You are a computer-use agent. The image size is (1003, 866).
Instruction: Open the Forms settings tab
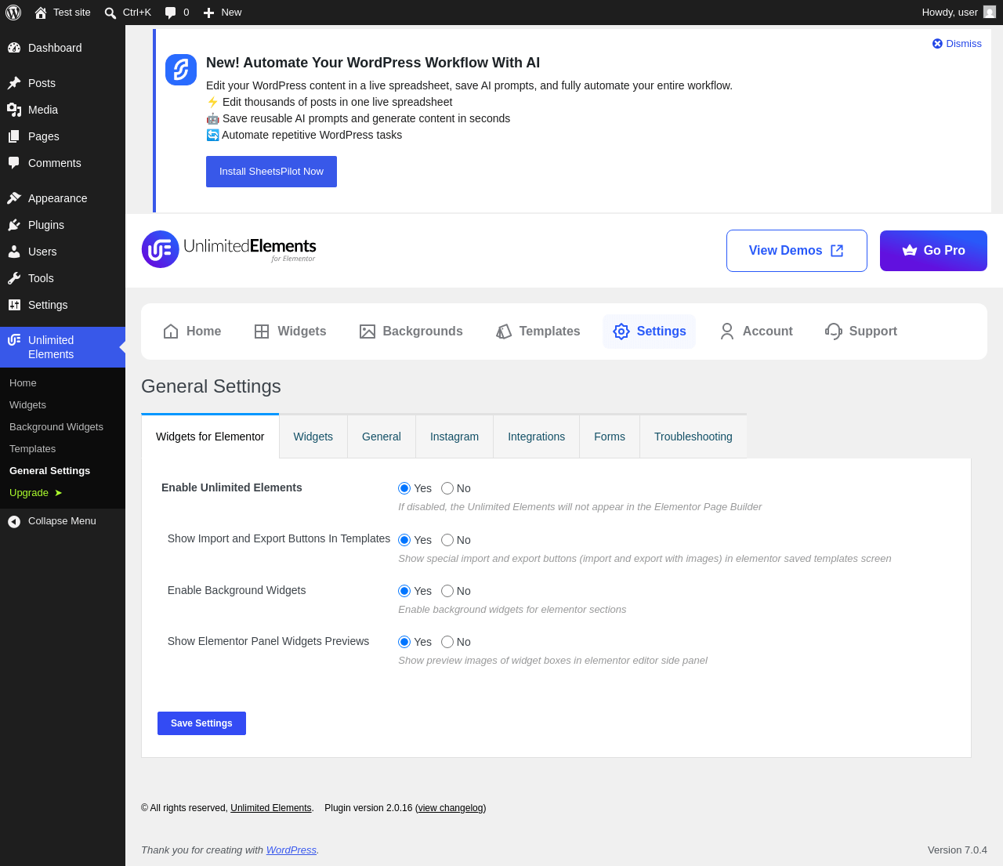[610, 437]
